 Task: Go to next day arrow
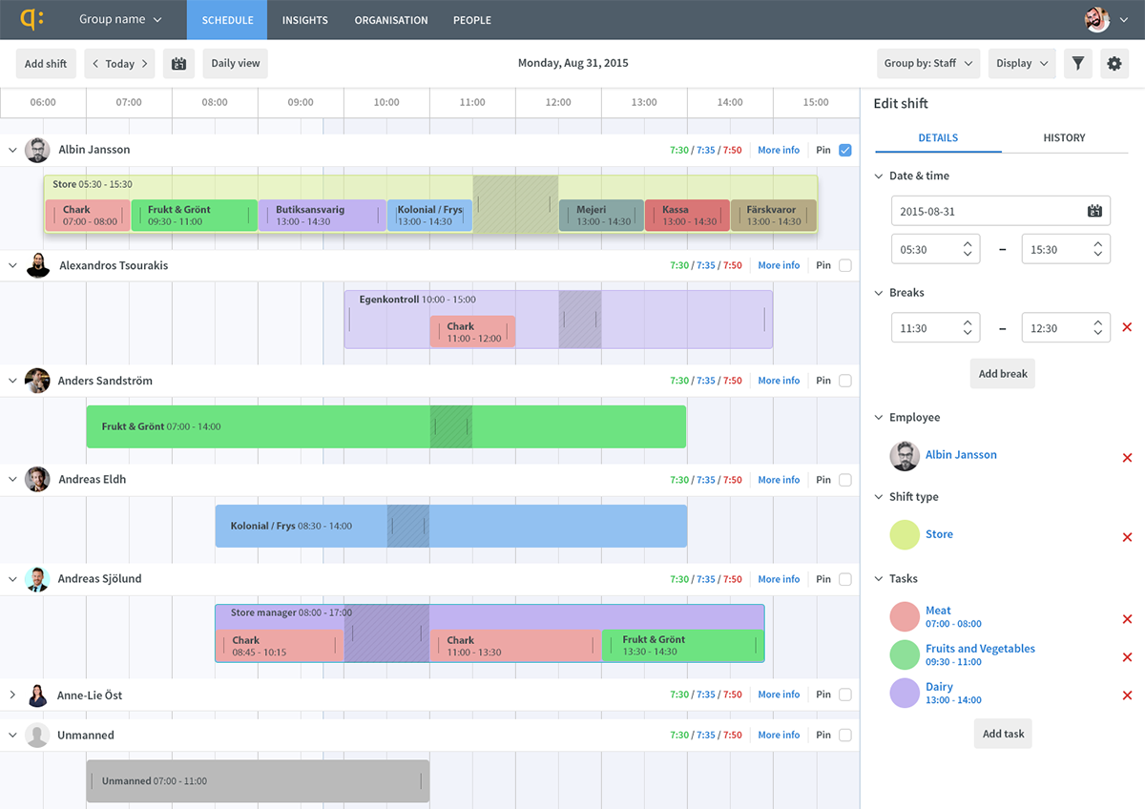[145, 64]
